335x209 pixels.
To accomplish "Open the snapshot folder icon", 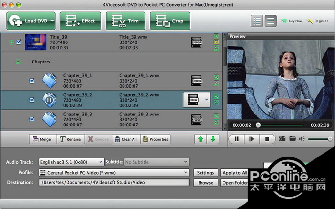I will point(291,139).
